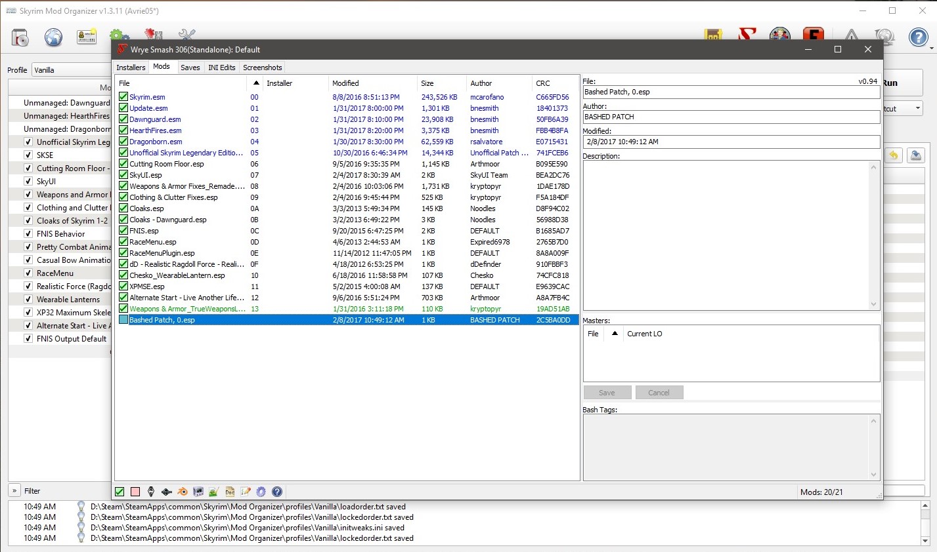Click the green picture-and-pencil icon in the Wrye Smash status bar
Screen dimensions: 937x552
click(214, 492)
